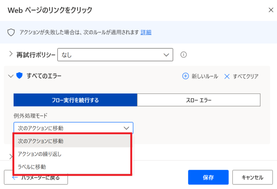
Task: Click the plus icon for 新しいルール
Action: [185, 76]
